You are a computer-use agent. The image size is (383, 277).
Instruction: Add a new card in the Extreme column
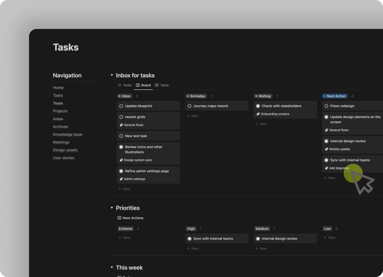point(124,237)
